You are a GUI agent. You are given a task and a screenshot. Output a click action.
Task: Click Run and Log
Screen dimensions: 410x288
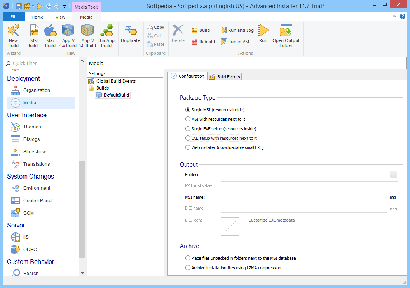pyautogui.click(x=237, y=30)
